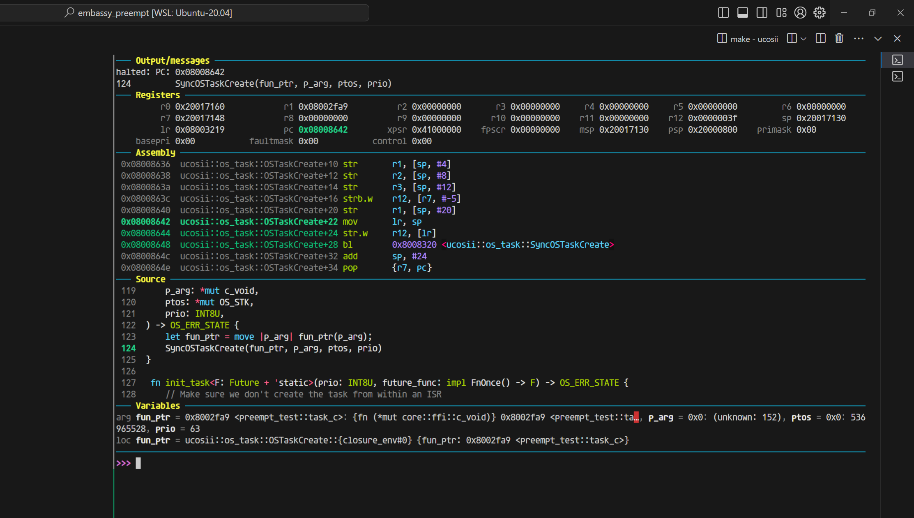Open the Accounts icon in title bar

[x=800, y=13]
